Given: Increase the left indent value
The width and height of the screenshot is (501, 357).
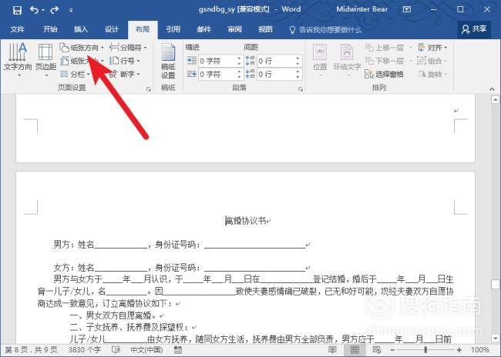Looking at the screenshot, I should click(239, 58).
